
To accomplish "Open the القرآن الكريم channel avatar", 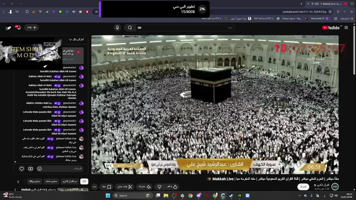I will pos(335,187).
